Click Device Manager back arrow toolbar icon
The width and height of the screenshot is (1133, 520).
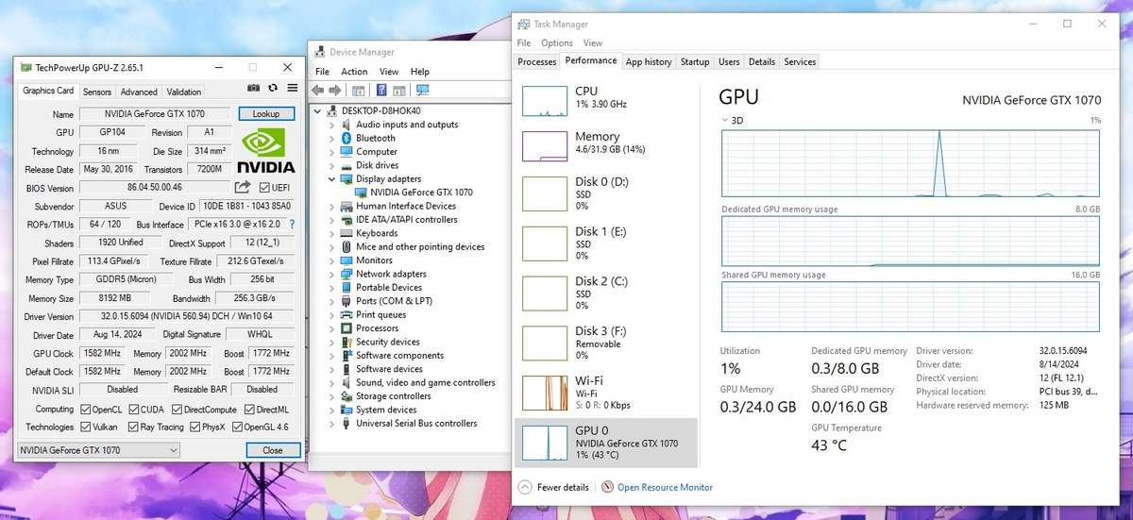tap(319, 91)
